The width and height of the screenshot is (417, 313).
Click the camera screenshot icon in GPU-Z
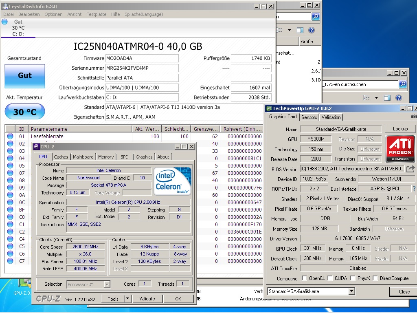coord(414,117)
